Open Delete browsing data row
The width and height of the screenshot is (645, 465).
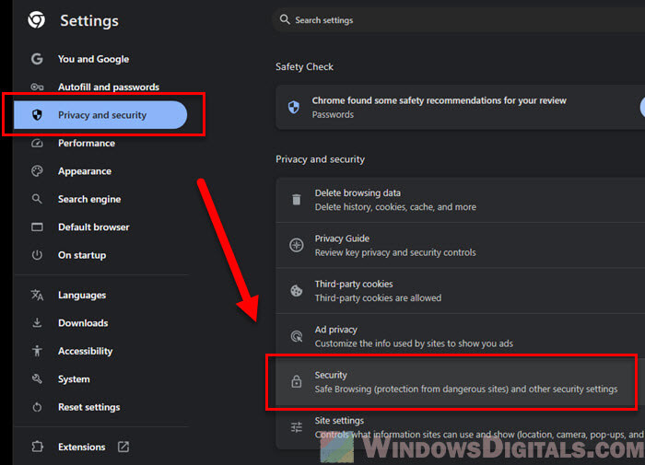point(461,200)
